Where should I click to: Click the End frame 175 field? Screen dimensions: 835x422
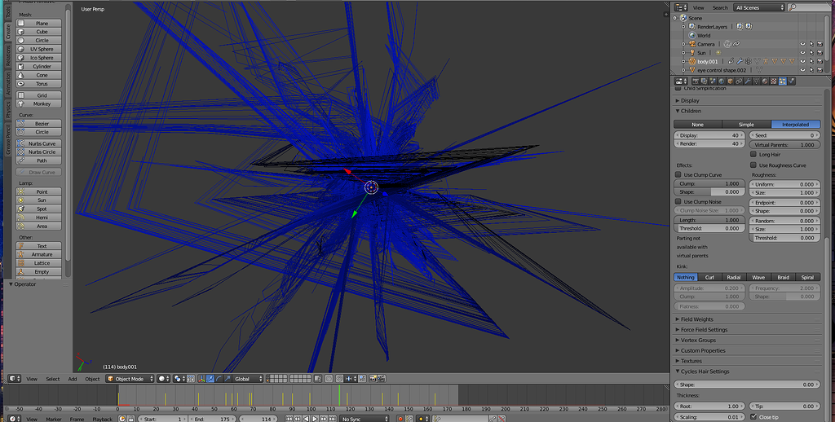(214, 419)
